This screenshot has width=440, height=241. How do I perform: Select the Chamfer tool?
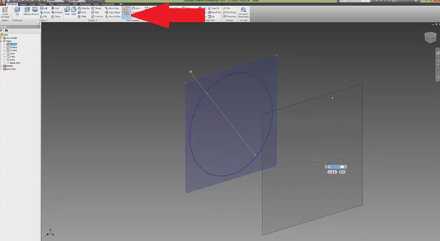(84, 8)
